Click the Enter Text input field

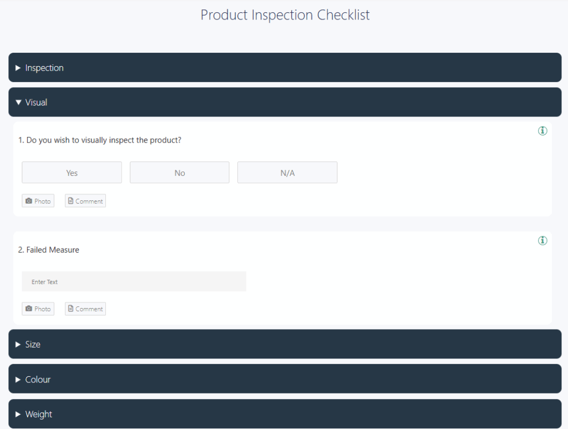[x=134, y=281]
